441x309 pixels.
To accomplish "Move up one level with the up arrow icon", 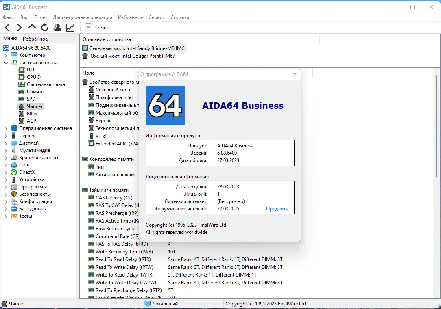I will tap(32, 27).
